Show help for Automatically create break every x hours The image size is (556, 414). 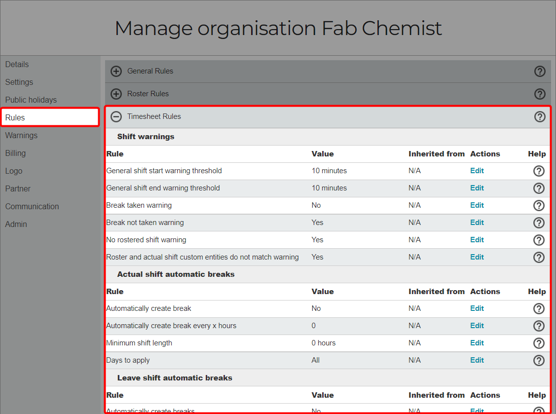tap(539, 326)
